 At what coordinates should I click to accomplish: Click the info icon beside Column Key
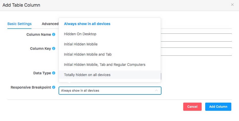point(54,49)
